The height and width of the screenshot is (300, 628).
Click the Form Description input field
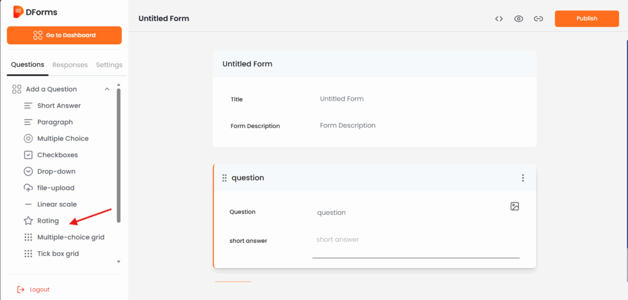[x=417, y=126]
